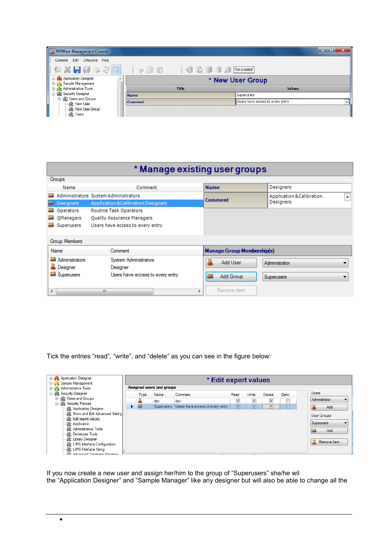386x546 pixels.
Task: Collapse Security Policies in the Edit expert values tree
Action: coord(57,404)
